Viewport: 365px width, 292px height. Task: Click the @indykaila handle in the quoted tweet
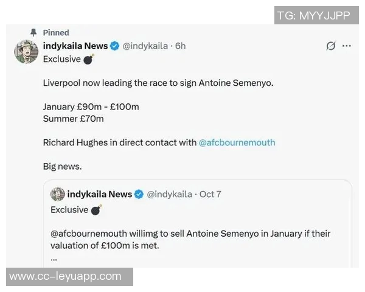[x=170, y=194]
